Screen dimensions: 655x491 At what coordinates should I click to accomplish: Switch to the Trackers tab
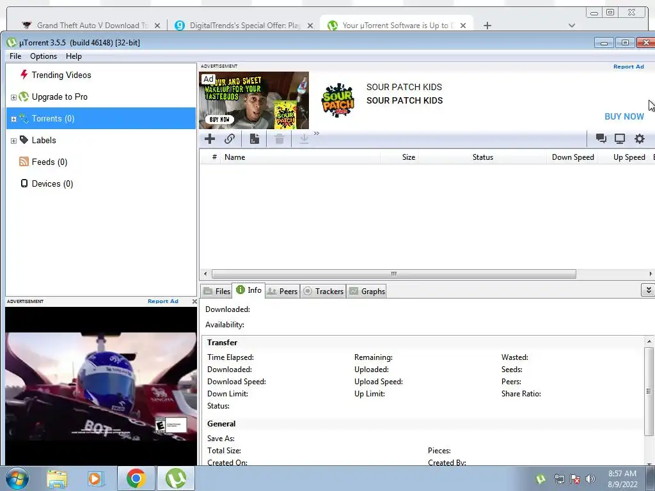point(324,292)
